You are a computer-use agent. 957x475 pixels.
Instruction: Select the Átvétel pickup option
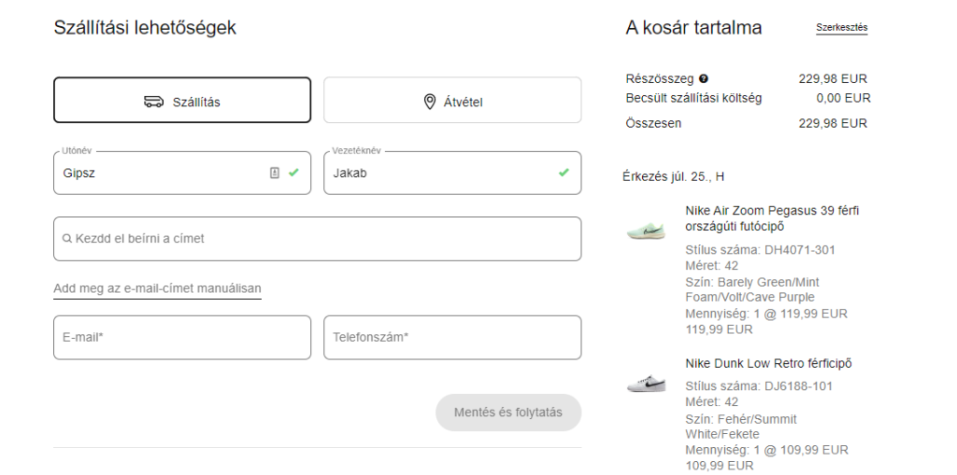click(x=452, y=100)
